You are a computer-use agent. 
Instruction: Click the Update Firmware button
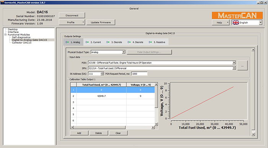(101, 22)
